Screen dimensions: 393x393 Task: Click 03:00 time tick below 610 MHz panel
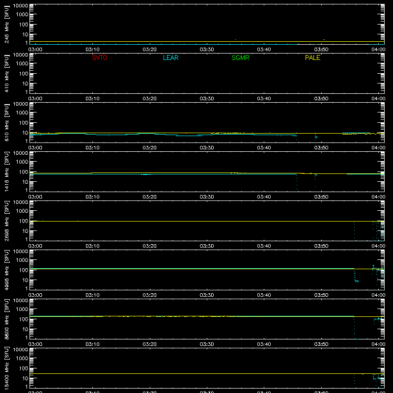coord(35,148)
